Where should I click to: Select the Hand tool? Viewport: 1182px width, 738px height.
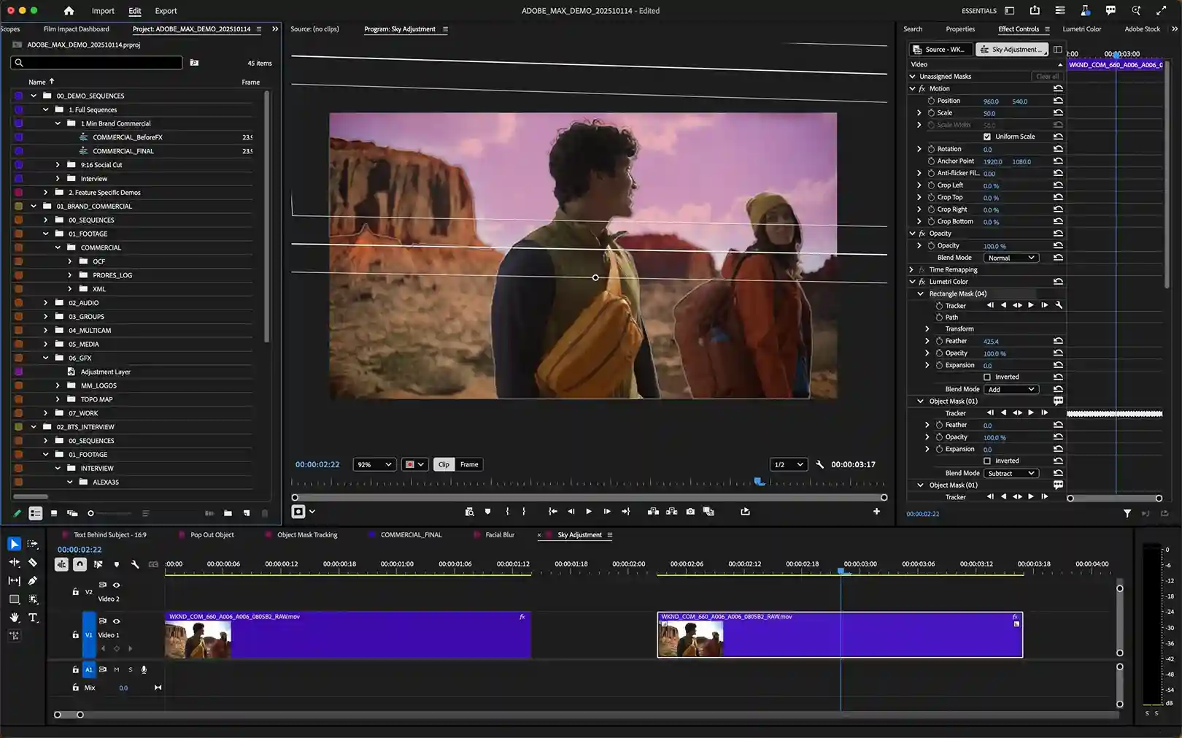(x=14, y=618)
